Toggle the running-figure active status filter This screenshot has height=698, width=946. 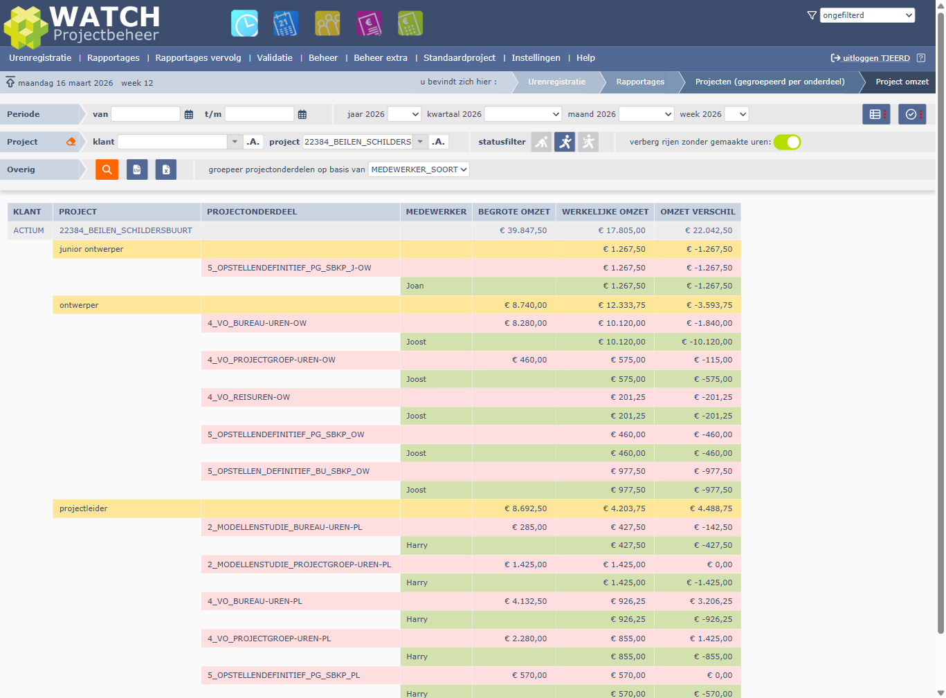[x=565, y=142]
